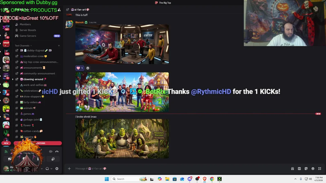Turn on camera in voice panel
The width and height of the screenshot is (326, 183).
pos(10,159)
